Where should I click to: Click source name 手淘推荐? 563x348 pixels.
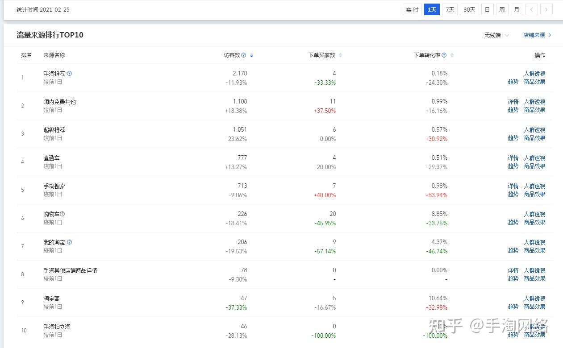54,74
